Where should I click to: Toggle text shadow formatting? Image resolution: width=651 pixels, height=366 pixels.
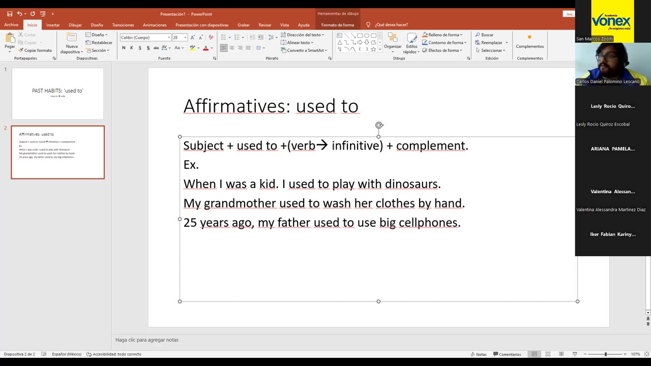point(148,48)
